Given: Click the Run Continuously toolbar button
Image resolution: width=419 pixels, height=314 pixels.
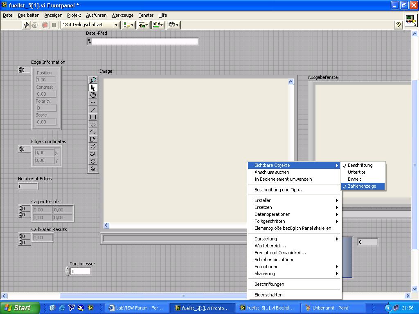Looking at the screenshot, I should coord(35,25).
